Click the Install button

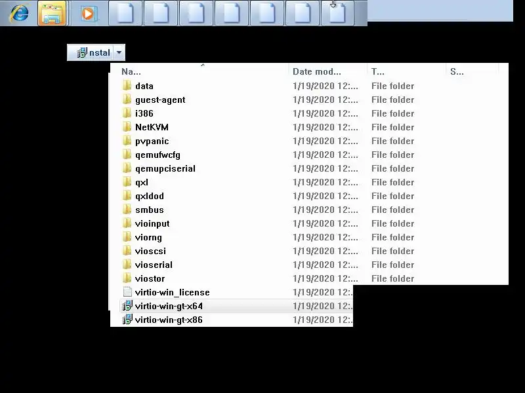(90, 52)
